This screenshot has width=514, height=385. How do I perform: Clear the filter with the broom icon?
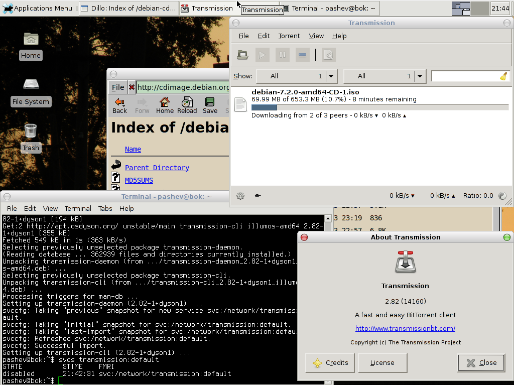pos(503,76)
